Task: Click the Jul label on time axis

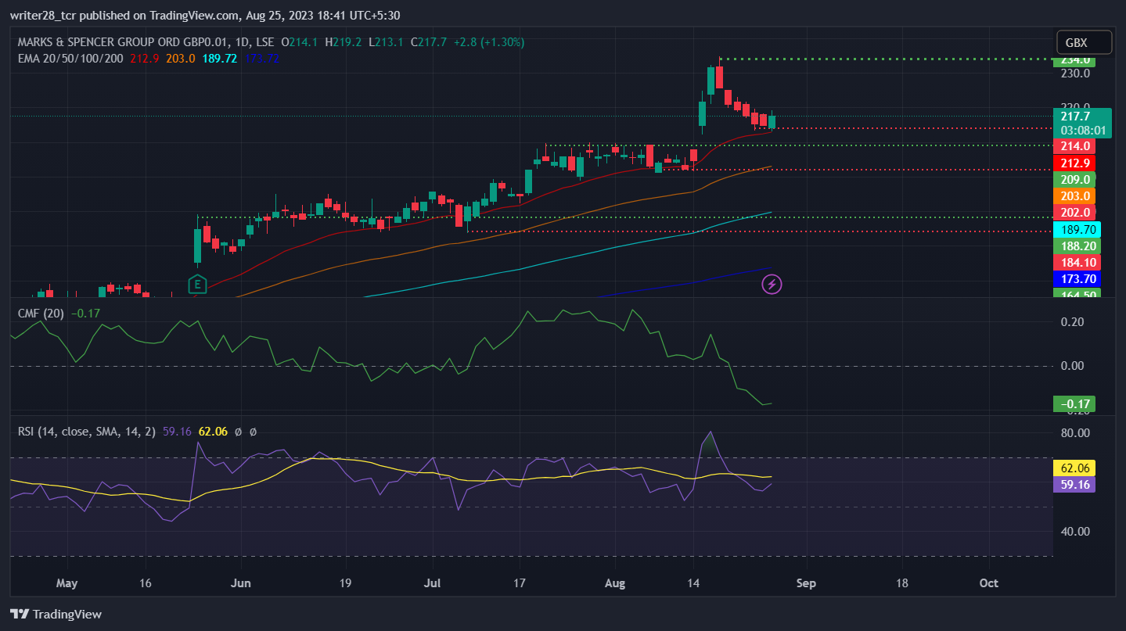Action: point(432,583)
